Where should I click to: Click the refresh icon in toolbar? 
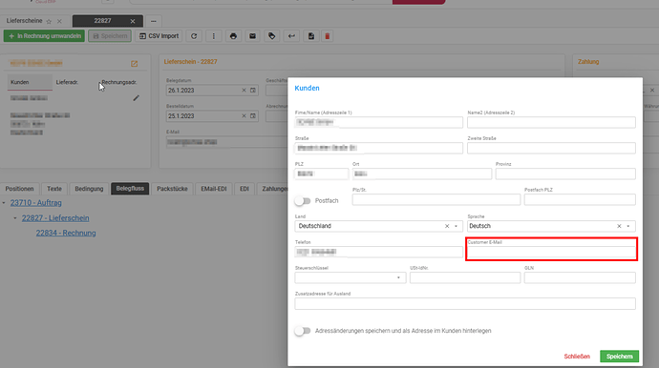[x=194, y=36]
